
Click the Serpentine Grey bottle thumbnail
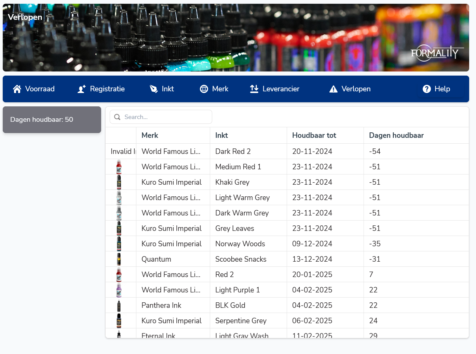119,321
